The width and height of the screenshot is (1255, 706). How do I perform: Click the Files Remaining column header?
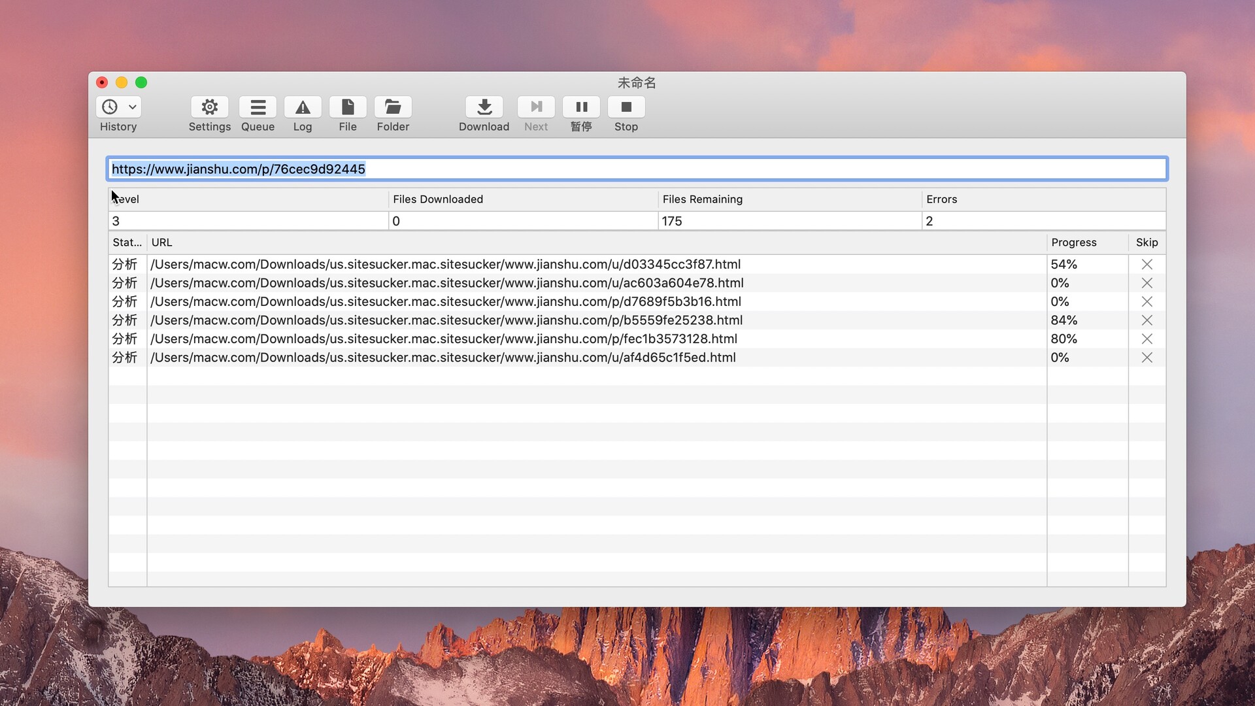click(x=703, y=199)
